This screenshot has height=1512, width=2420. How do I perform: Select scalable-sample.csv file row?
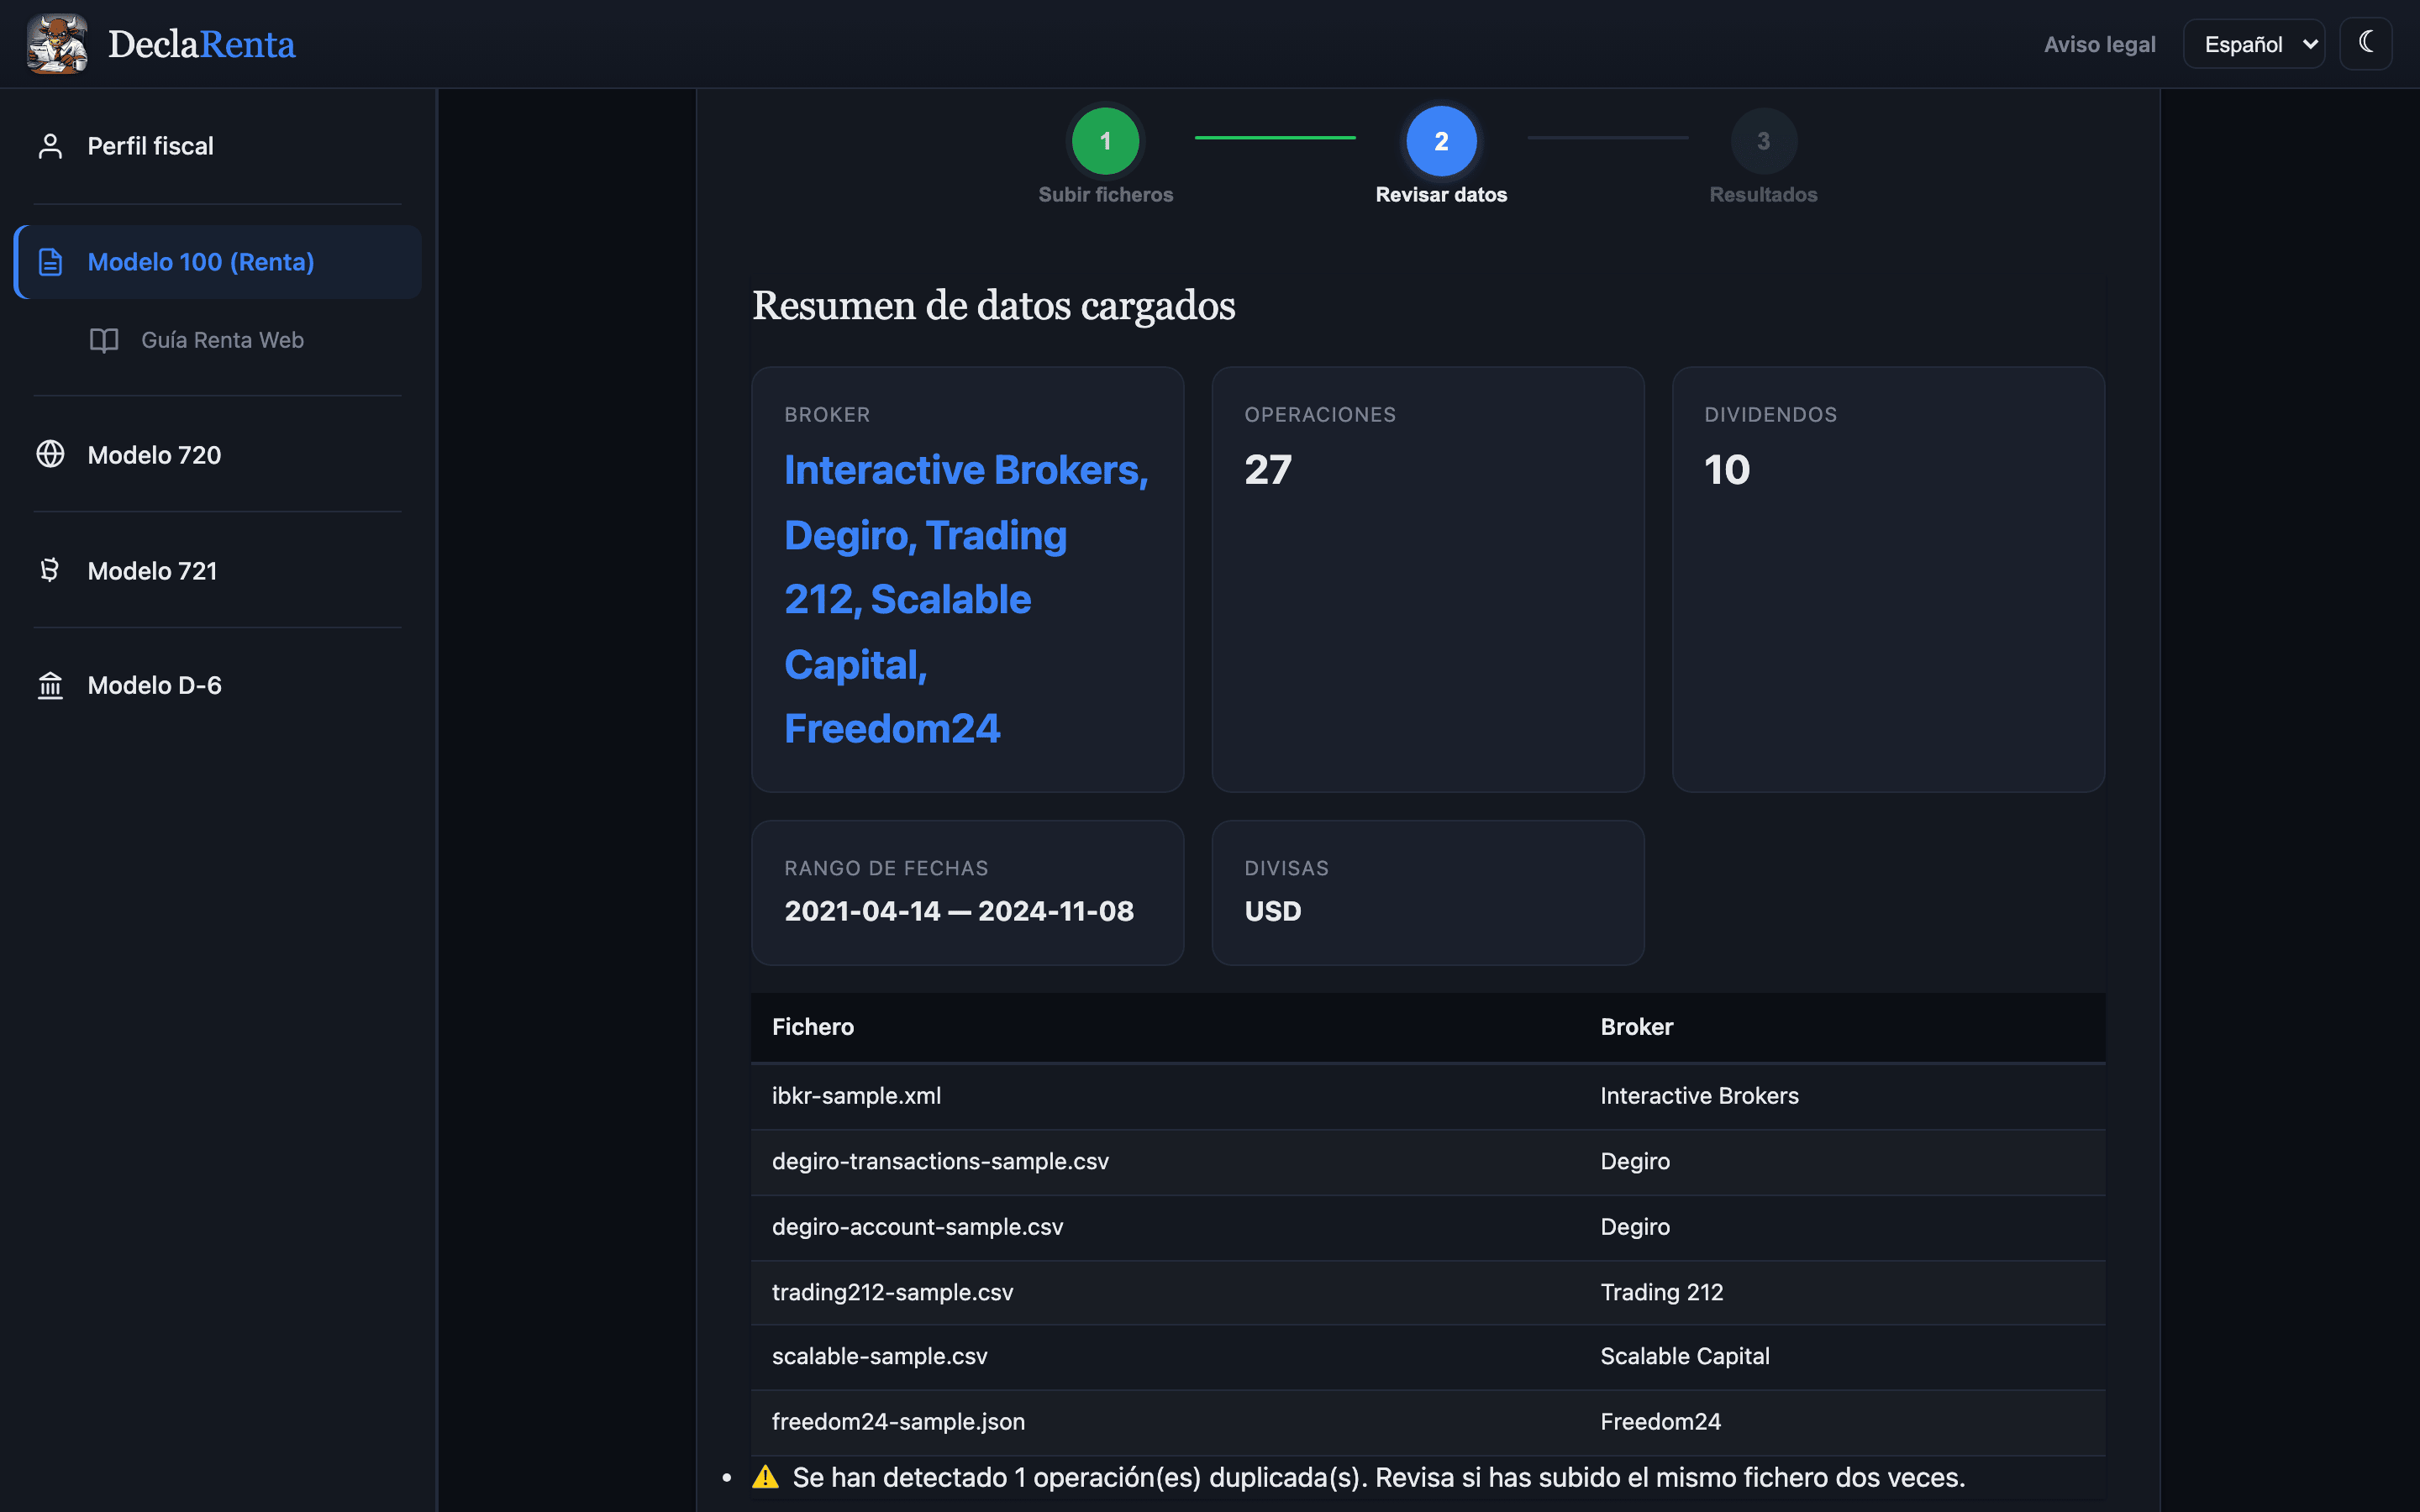[x=1428, y=1357]
